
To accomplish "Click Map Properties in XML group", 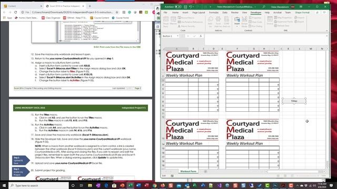I will tap(283, 17).
